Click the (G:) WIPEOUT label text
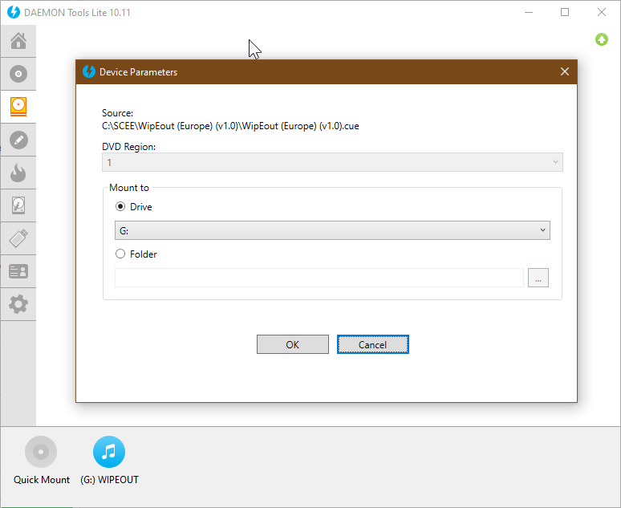621x508 pixels. click(x=109, y=480)
